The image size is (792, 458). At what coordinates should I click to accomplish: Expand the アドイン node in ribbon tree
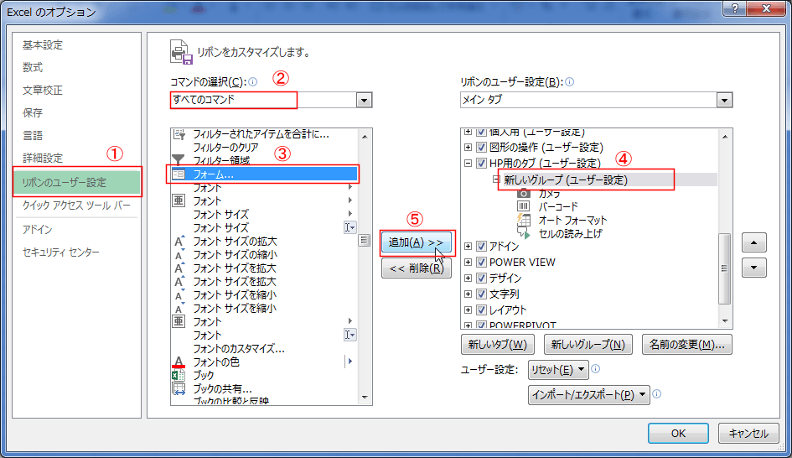[x=468, y=246]
